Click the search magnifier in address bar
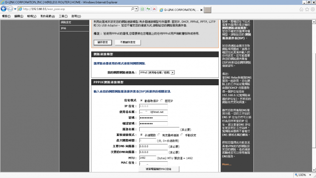This screenshot has height=178, width=316. click(133, 9)
